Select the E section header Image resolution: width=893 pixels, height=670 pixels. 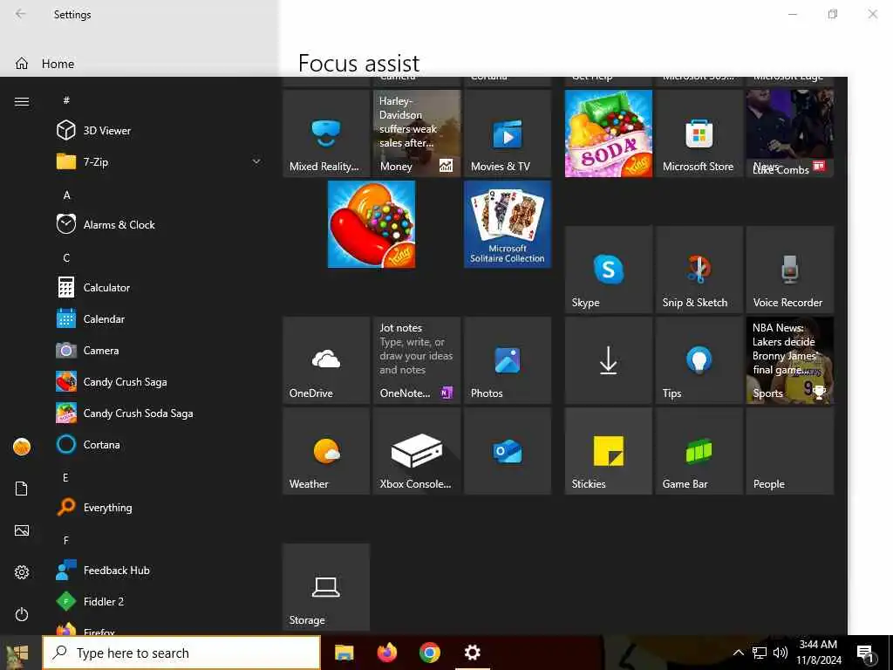66,477
